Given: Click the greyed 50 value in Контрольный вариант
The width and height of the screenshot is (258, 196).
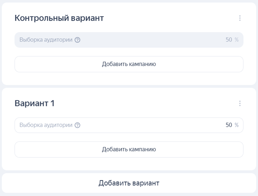Looking at the screenshot, I should [229, 40].
